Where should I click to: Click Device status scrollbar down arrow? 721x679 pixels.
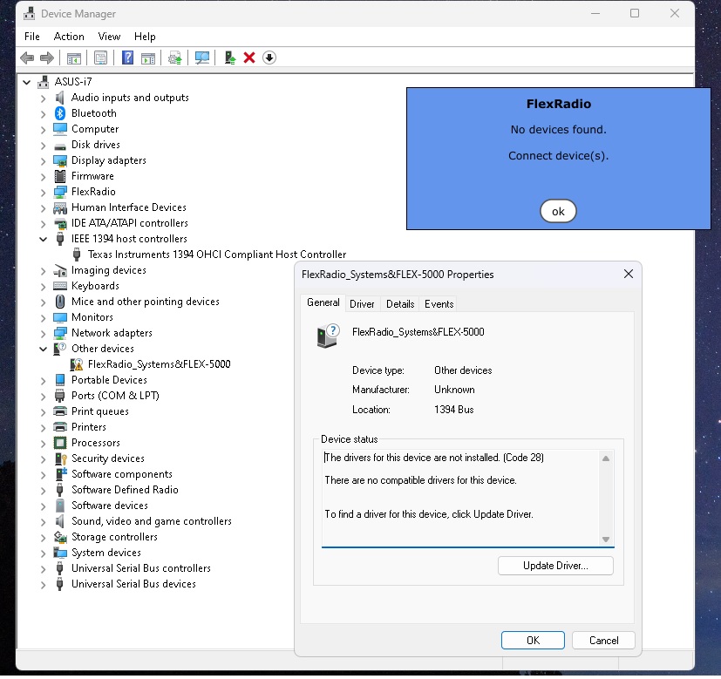click(606, 540)
